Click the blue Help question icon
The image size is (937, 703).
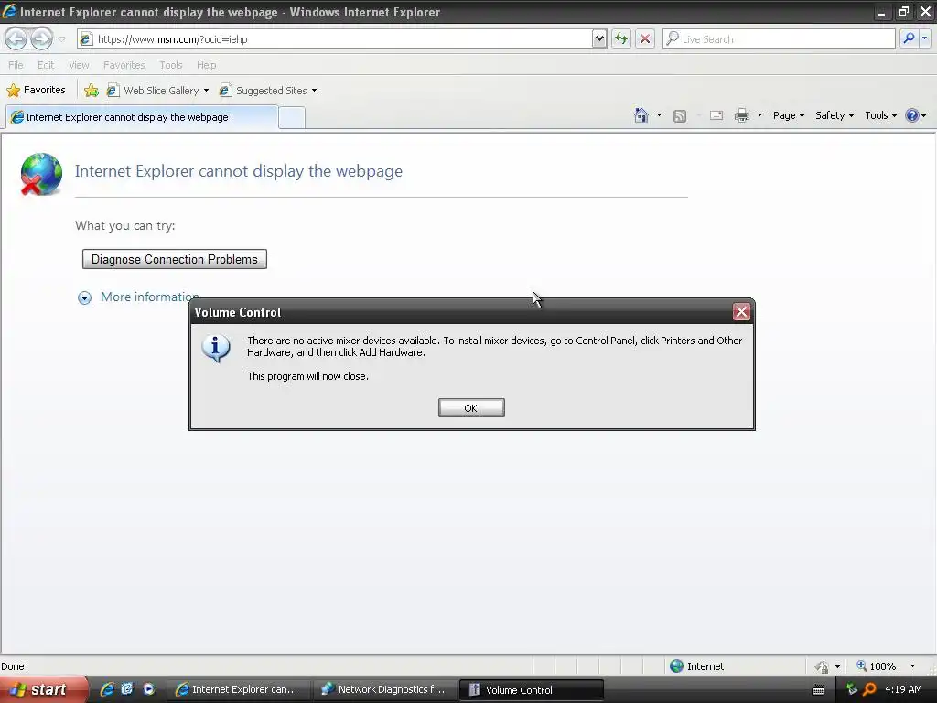pyautogui.click(x=912, y=115)
